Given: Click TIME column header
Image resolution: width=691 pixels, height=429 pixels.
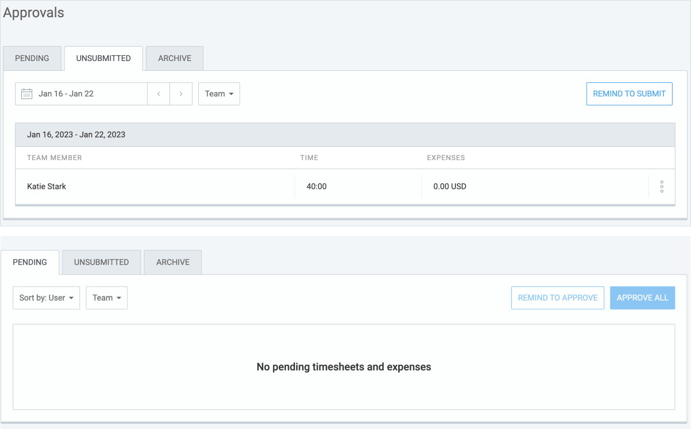Looking at the screenshot, I should tap(309, 158).
